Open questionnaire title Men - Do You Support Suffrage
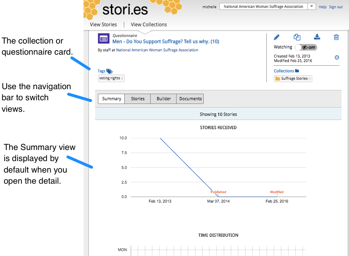Screen dimensions: 349x256 [165, 42]
